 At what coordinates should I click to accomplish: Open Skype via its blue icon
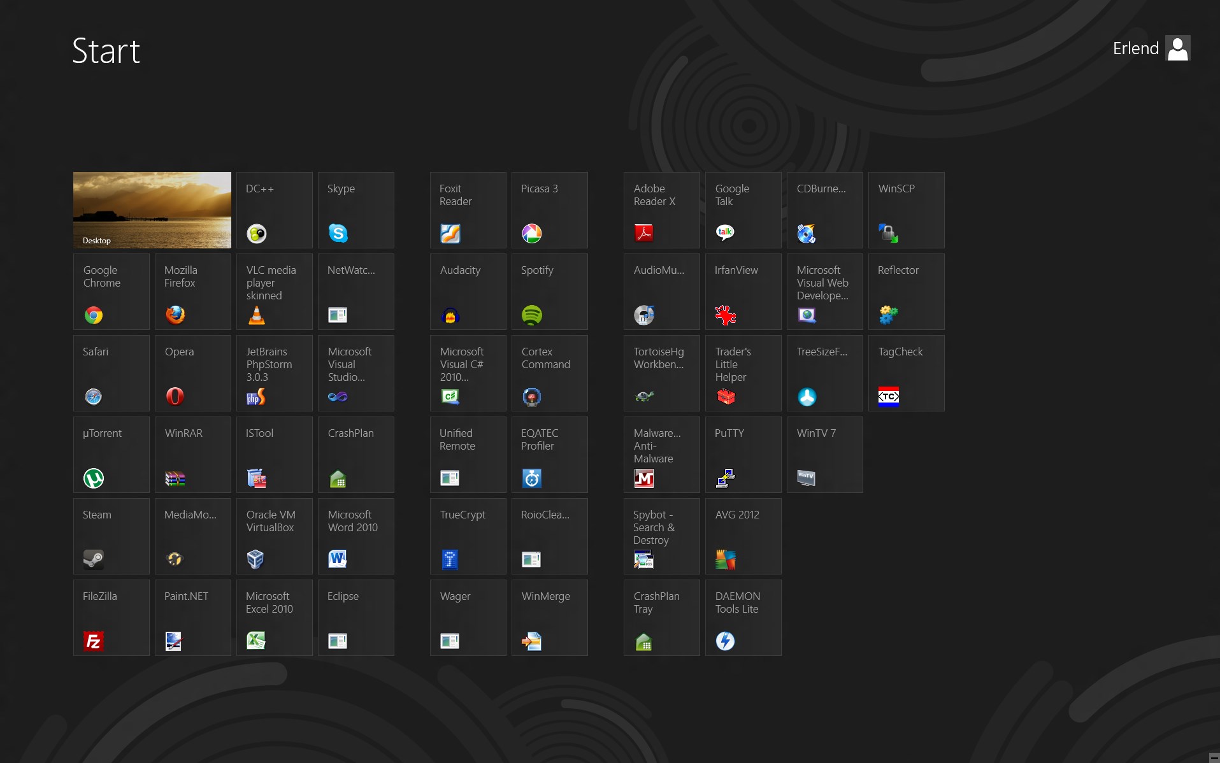coord(338,234)
